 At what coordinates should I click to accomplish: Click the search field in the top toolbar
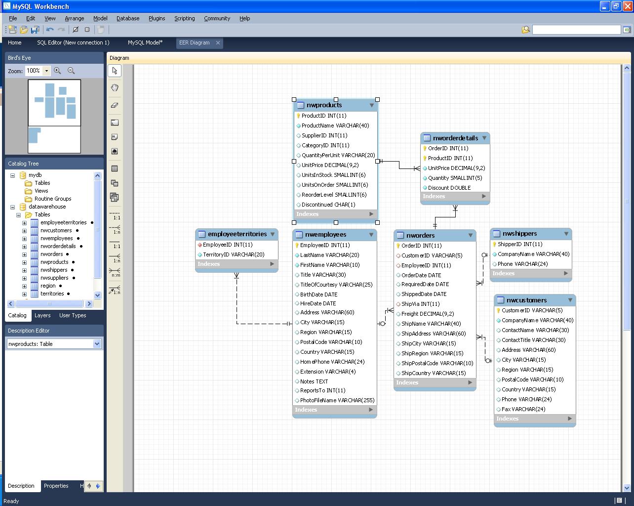[576, 30]
